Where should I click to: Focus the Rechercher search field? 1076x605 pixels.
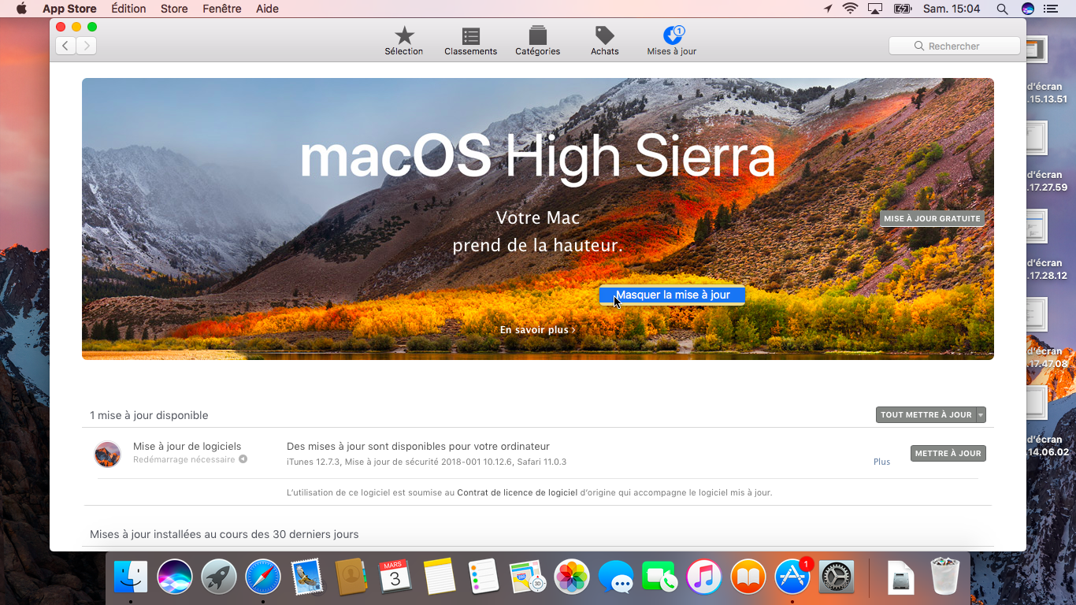955,46
